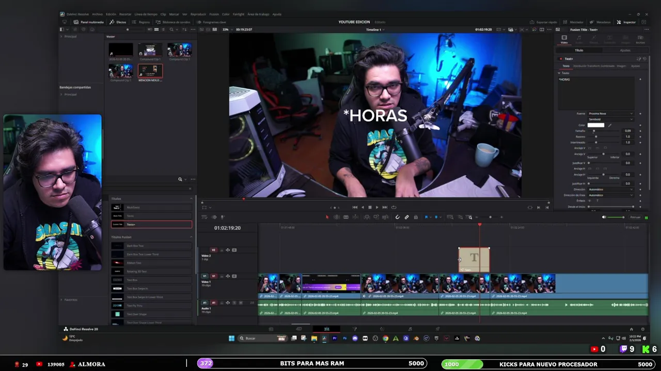This screenshot has height=371, width=661.
Task: Lock the Video 2 track
Action: 222,250
